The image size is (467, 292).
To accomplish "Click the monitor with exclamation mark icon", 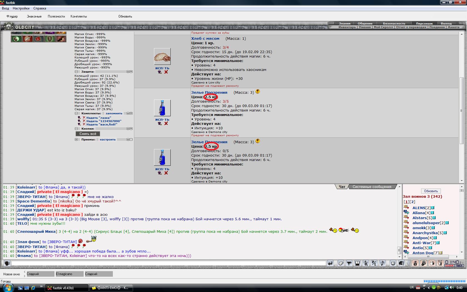I will point(357,263).
